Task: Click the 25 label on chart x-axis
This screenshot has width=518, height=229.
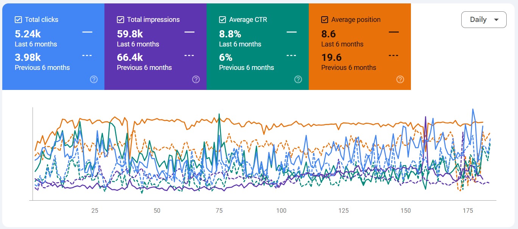Action: coord(95,210)
